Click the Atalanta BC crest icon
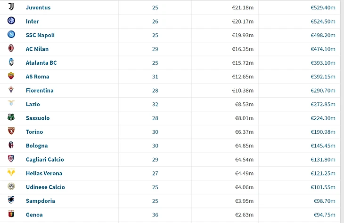Viewport: 344px width, 223px height. pyautogui.click(x=11, y=62)
